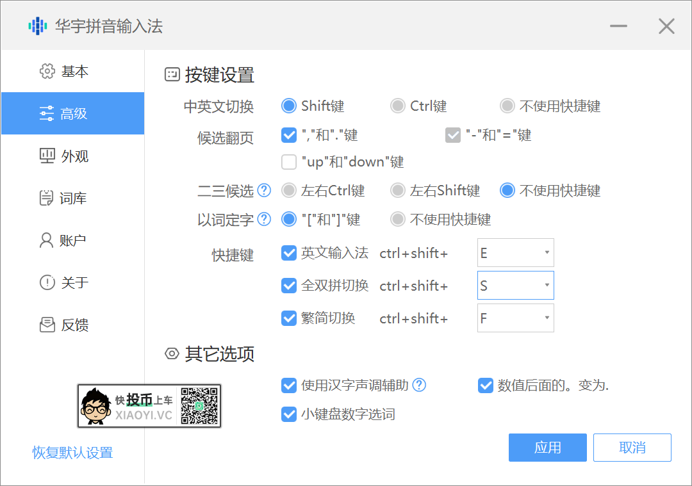Click the 华宇拼音输入法 logo icon
Image resolution: width=692 pixels, height=486 pixels.
pos(38,26)
